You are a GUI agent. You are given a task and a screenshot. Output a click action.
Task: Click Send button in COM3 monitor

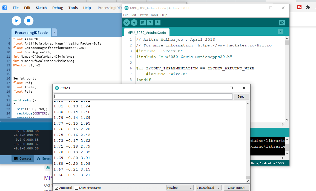click(241, 96)
